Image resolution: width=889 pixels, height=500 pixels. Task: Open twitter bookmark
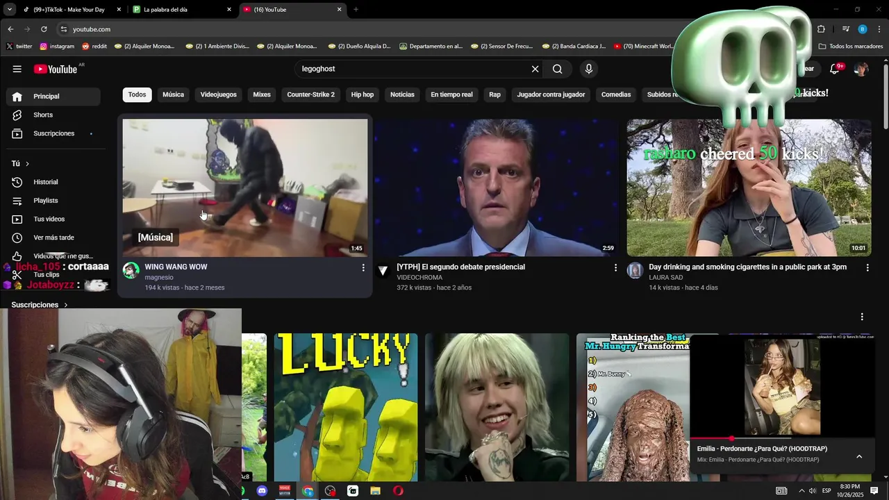(19, 47)
